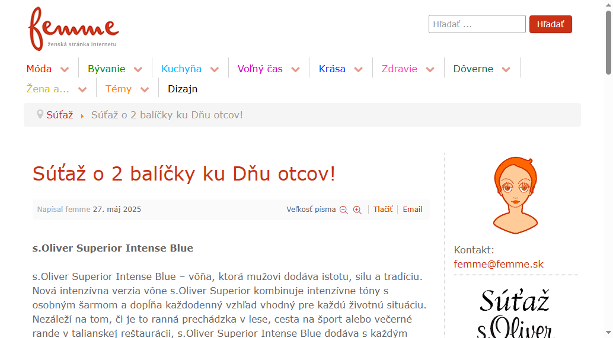Click the Tlačiť print link
The image size is (613, 338).
tap(383, 209)
